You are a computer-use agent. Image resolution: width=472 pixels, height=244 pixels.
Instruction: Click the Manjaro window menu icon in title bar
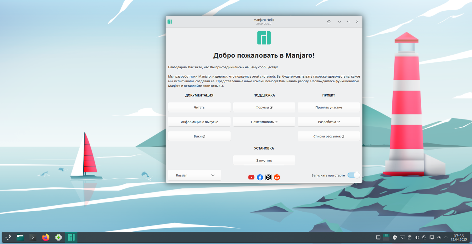(x=170, y=22)
